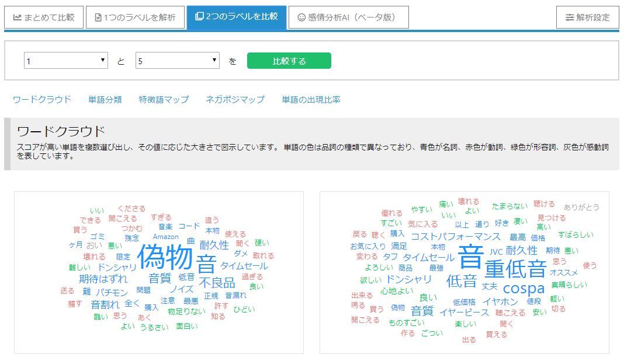Click the chart icon on まとめて比較
The width and height of the screenshot is (624, 358).
click(x=17, y=17)
